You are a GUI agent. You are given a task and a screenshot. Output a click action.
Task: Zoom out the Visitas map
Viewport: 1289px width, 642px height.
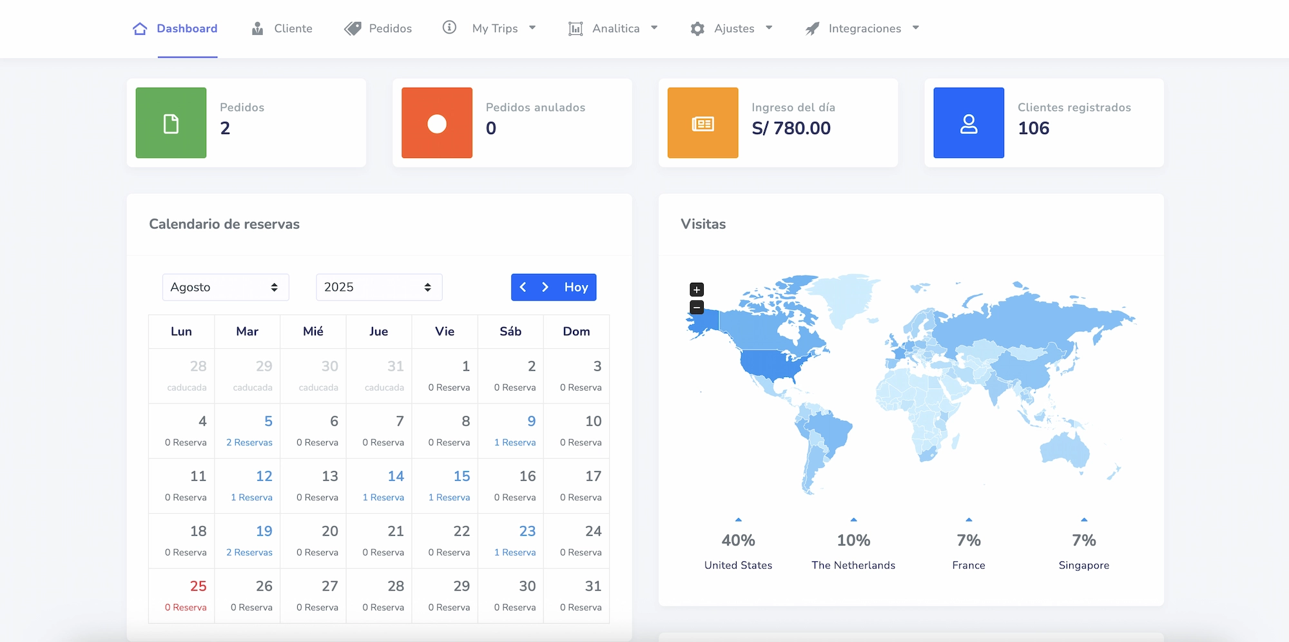coord(697,307)
